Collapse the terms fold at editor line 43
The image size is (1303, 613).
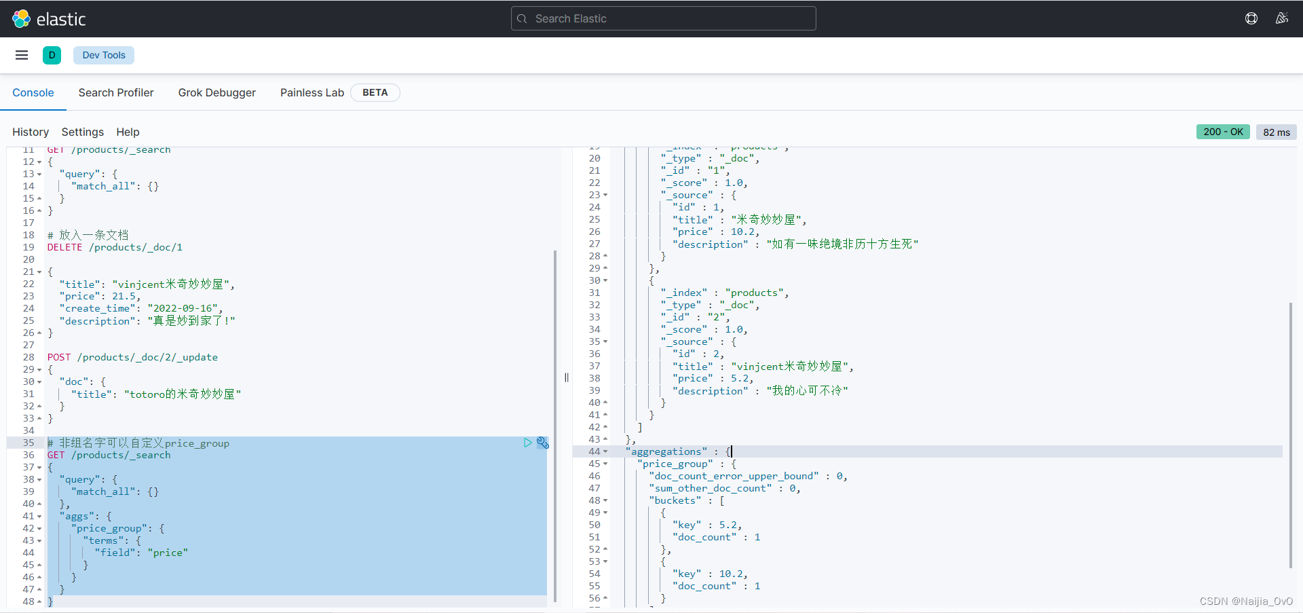coord(39,541)
